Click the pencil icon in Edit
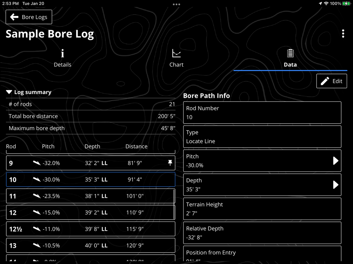 click(325, 81)
